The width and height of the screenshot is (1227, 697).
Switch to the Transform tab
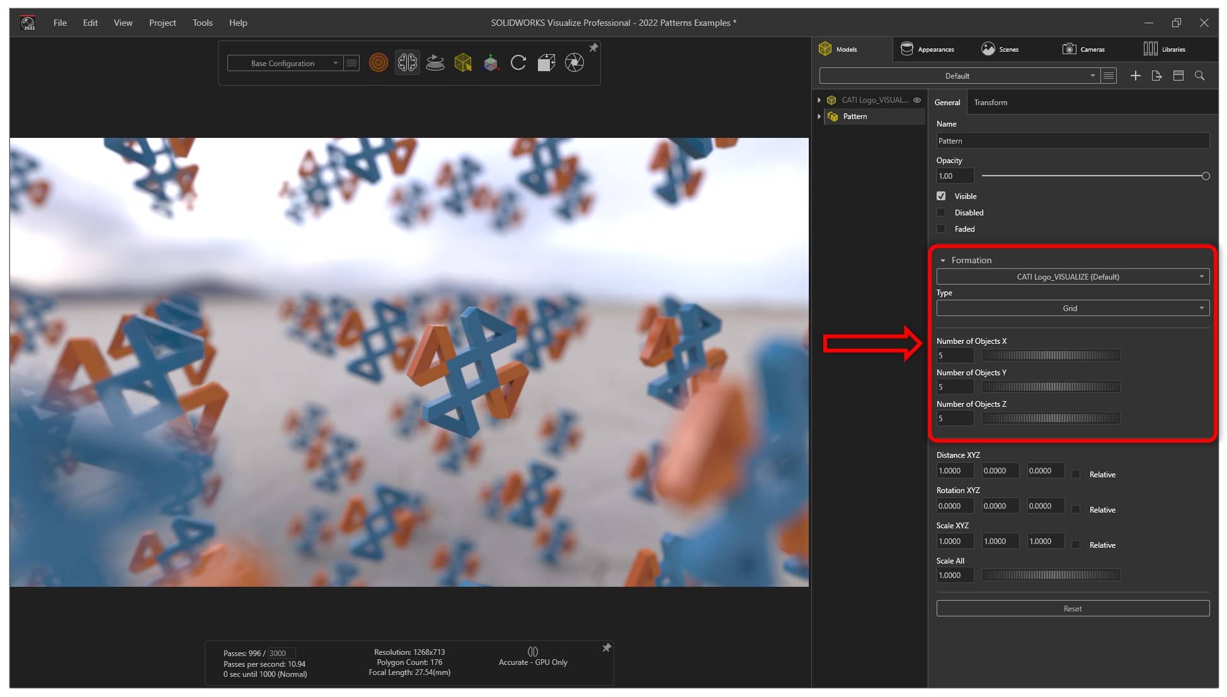click(x=991, y=101)
